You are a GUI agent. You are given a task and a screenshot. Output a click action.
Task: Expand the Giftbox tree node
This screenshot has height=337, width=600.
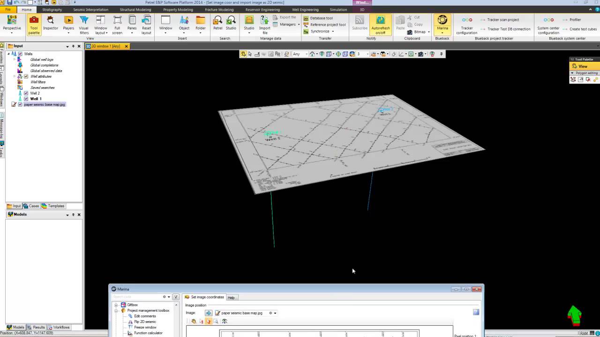(116, 305)
